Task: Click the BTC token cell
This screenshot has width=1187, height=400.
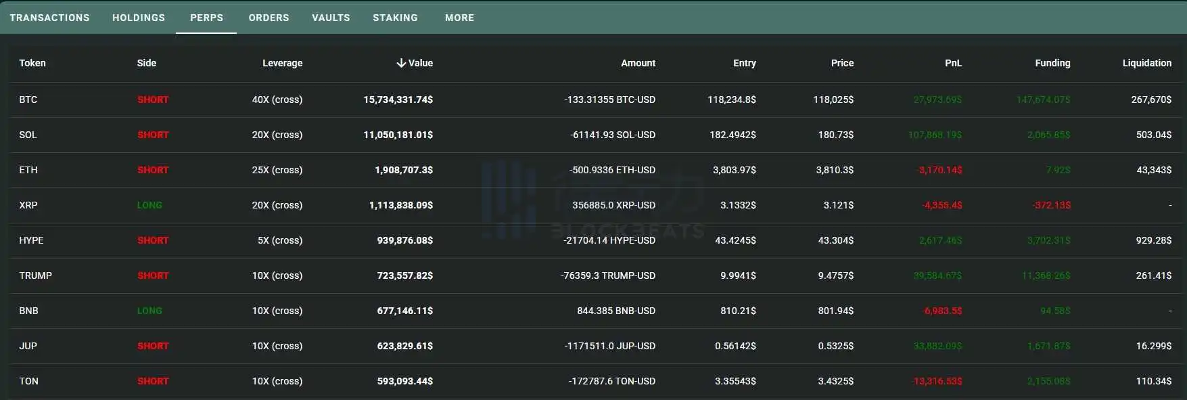Action: [x=28, y=99]
